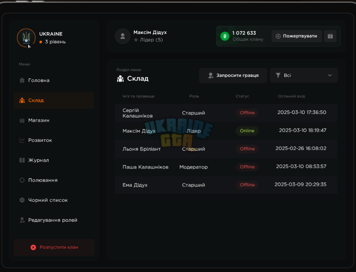The width and height of the screenshot is (356, 272).
Task: Click the minus circle icon of Чорний список
Action: [x=22, y=200]
